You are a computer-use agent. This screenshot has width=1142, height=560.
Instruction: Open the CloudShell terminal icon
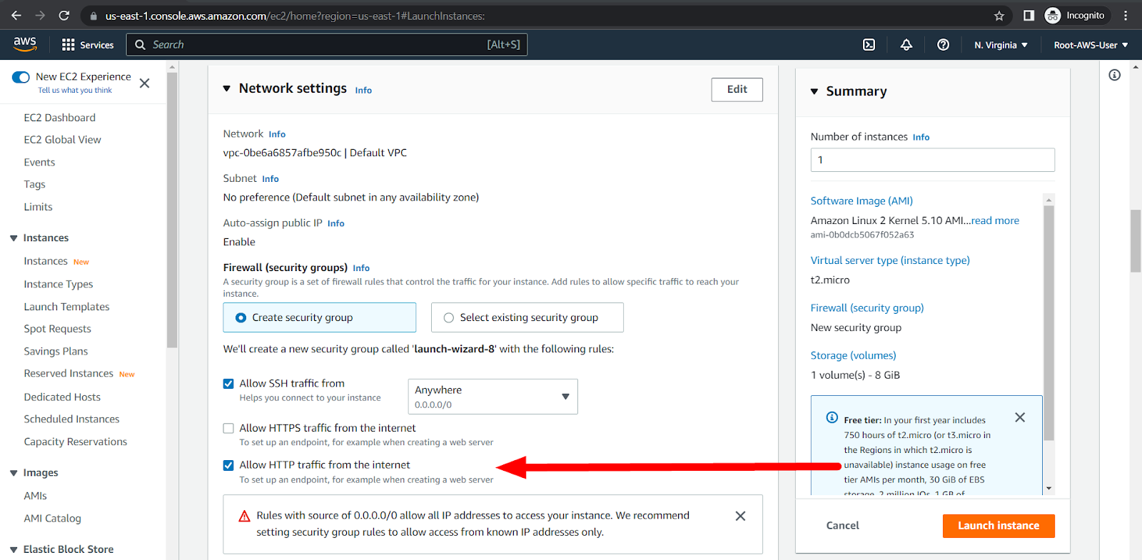point(869,45)
